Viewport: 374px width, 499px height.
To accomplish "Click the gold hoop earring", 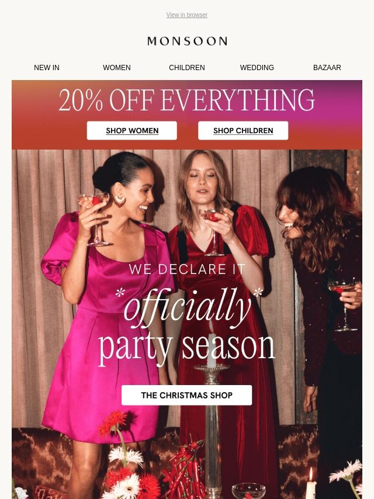I will pyautogui.click(x=120, y=200).
